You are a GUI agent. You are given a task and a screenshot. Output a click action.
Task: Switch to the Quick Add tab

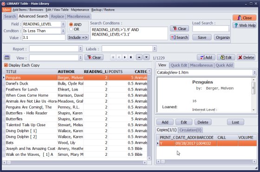[x=224, y=65]
